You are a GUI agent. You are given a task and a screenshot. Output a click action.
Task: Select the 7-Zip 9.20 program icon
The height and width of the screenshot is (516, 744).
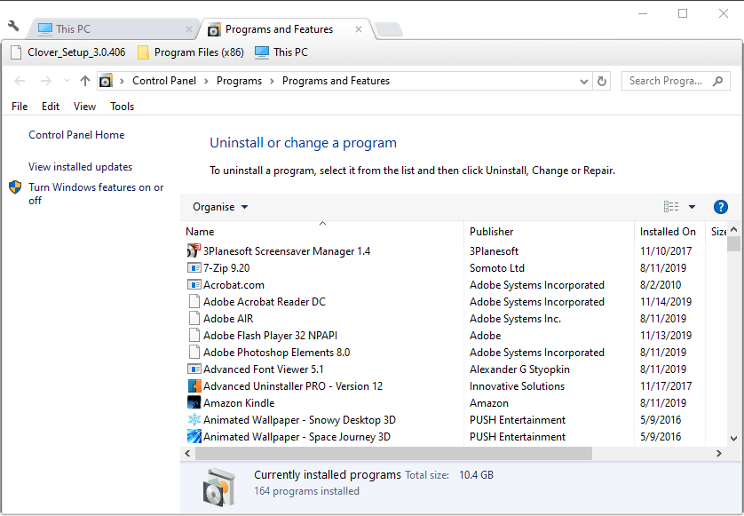(194, 267)
